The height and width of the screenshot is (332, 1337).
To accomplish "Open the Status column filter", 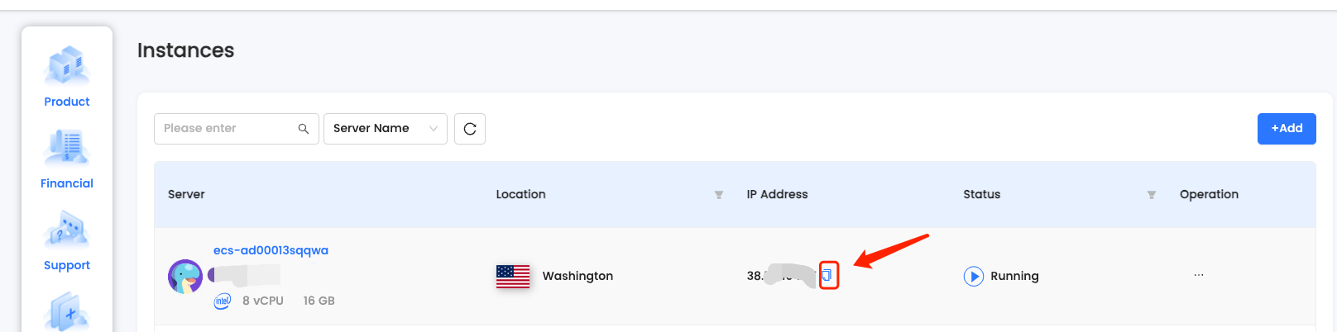I will click(1151, 195).
